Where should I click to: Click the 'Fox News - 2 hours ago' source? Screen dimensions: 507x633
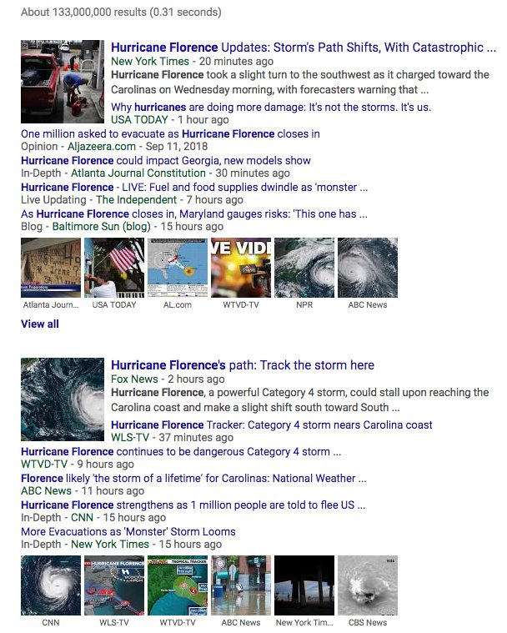[x=168, y=379]
